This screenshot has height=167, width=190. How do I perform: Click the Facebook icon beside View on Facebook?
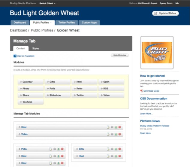(15, 56)
